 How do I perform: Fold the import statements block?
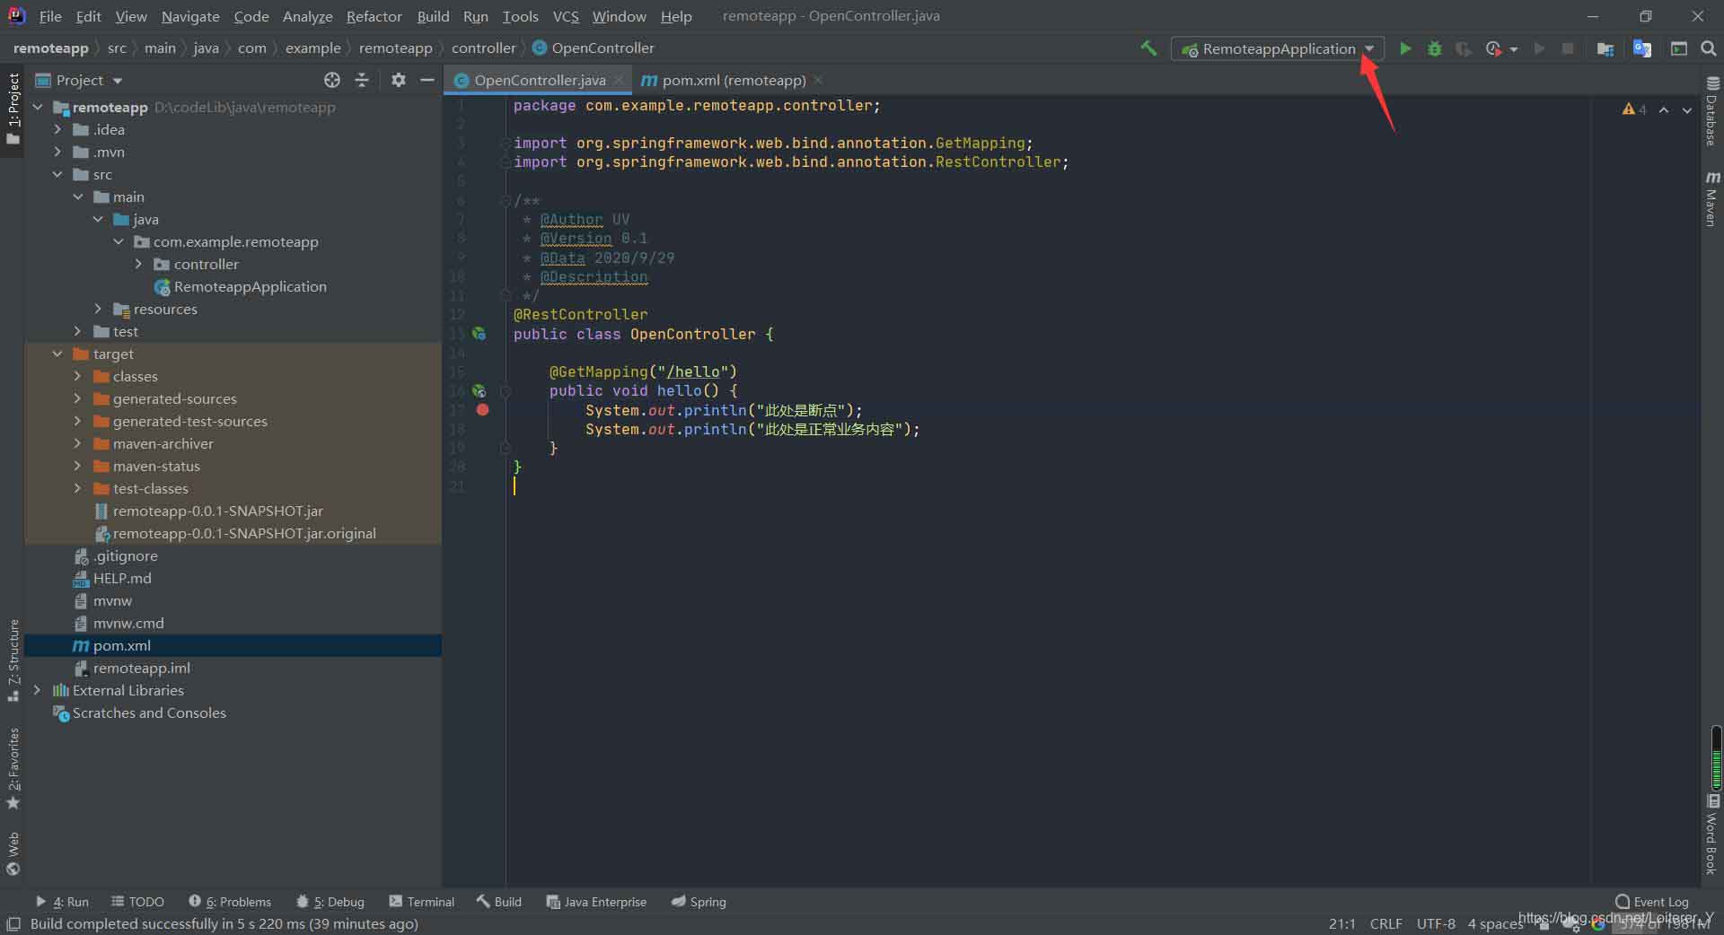[x=506, y=144]
